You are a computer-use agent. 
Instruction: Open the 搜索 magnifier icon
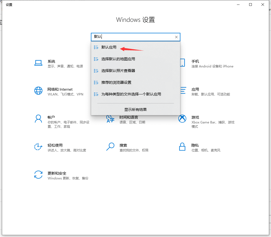coord(110,147)
